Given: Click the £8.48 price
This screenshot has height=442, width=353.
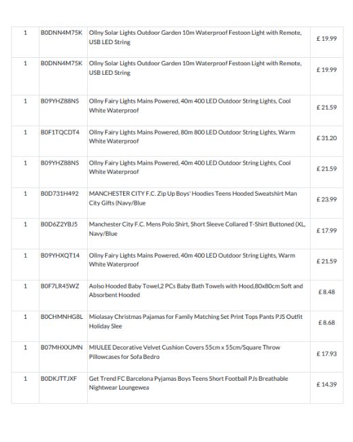Looking at the screenshot, I should tap(326, 292).
